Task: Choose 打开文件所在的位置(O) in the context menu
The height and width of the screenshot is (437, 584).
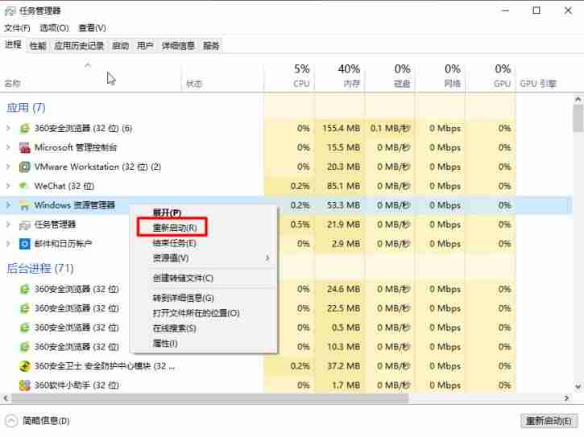Action: click(x=196, y=313)
